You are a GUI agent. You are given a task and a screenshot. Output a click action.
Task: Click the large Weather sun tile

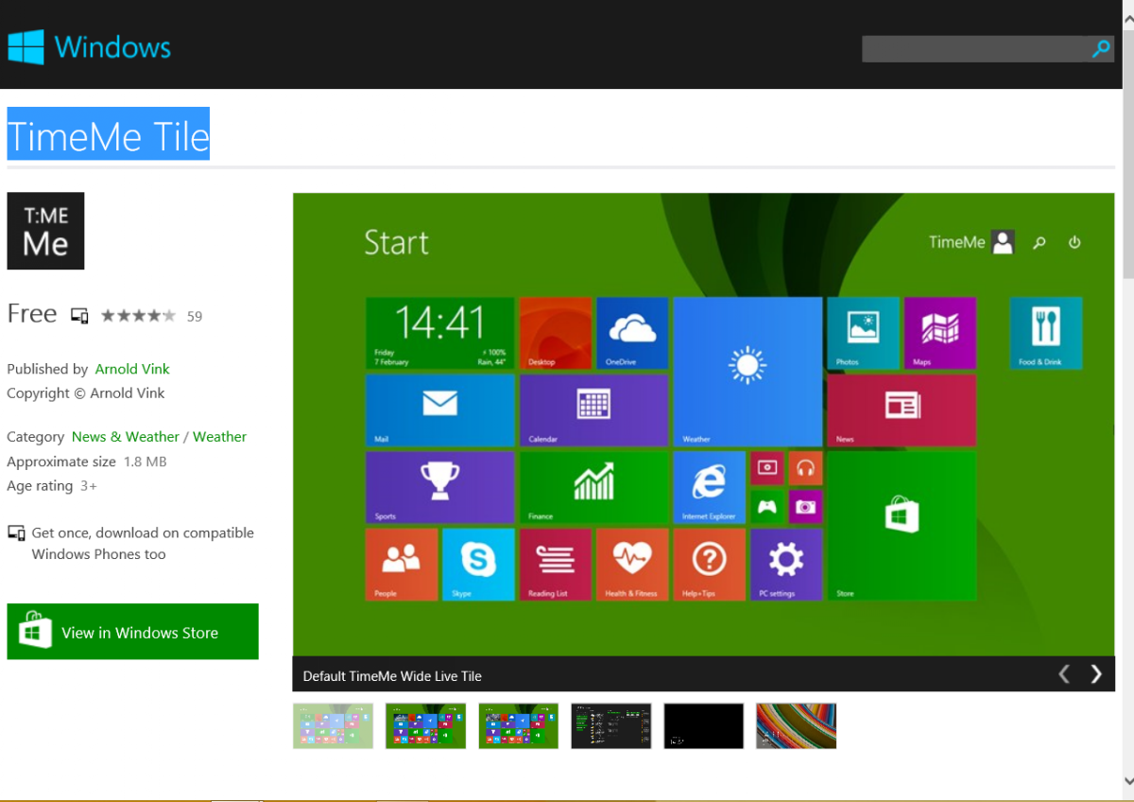point(747,372)
